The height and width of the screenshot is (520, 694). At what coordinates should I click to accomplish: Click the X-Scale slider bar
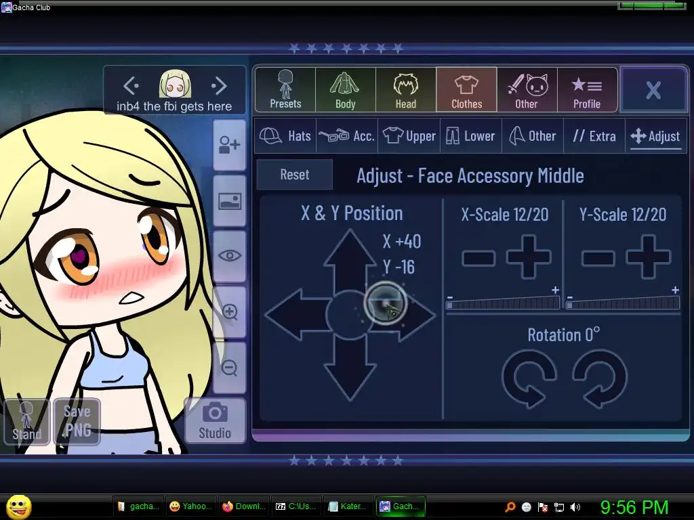pos(503,303)
